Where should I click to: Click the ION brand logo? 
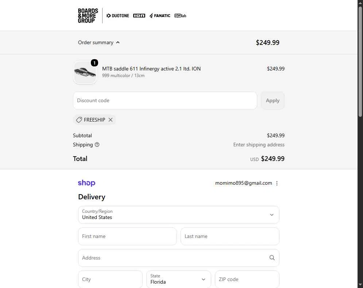click(x=139, y=16)
